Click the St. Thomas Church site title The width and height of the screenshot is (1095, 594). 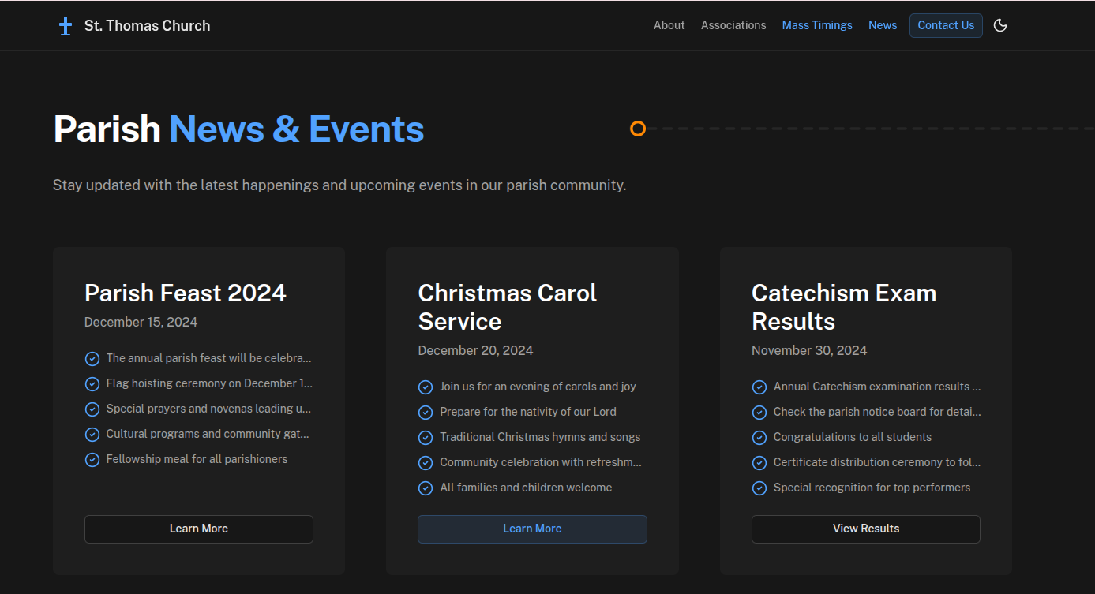148,26
